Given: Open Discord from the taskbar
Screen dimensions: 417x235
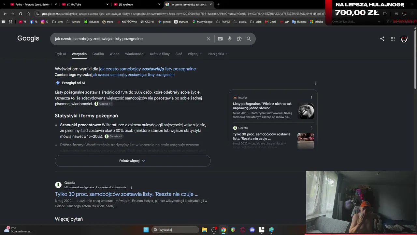Looking at the screenshot, I should [252, 230].
